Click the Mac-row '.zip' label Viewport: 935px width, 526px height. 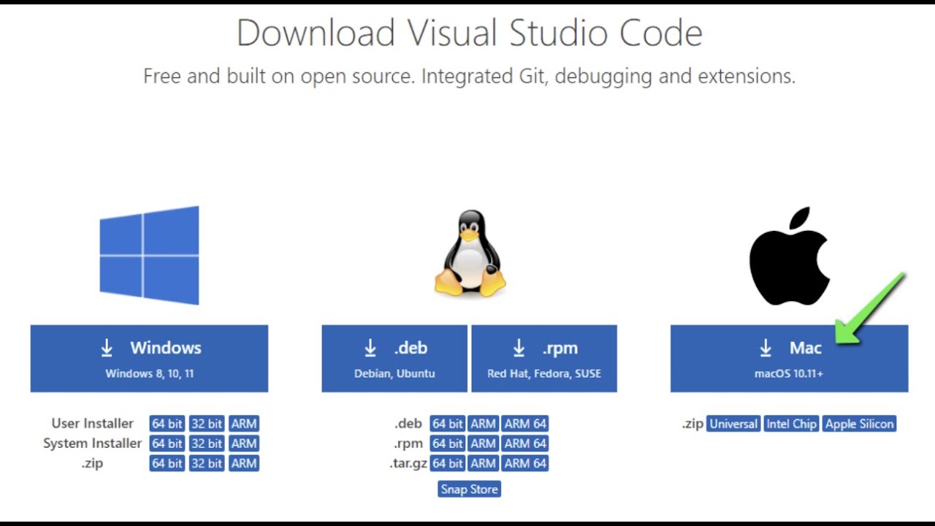[692, 424]
